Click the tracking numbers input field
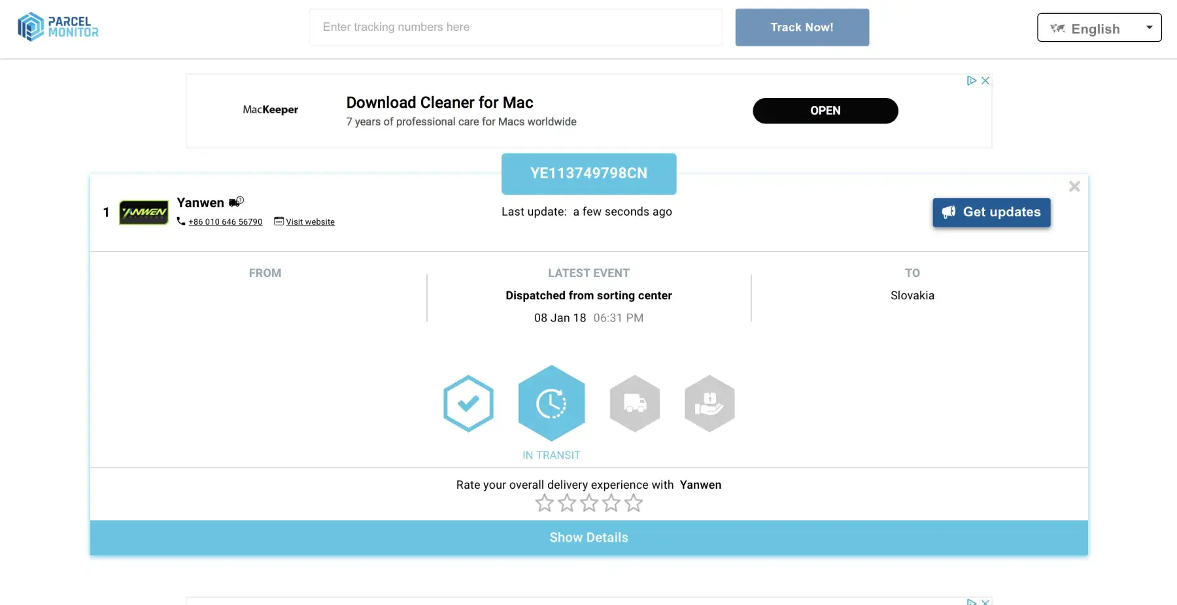Viewport: 1177px width, 605px height. point(515,27)
